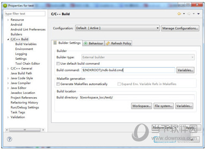This screenshot has width=207, height=150.
Task: Click the Apply button
Action: [190, 128]
